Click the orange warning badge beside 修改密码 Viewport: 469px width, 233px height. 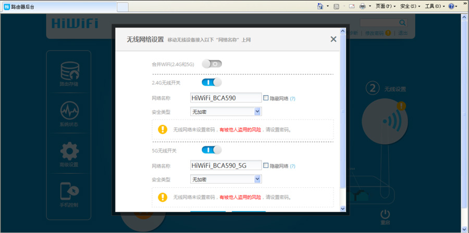point(388,33)
